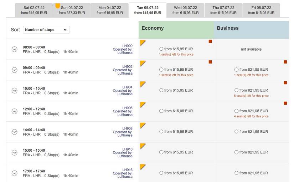Click the yellow badge on the Sun 03.07.22 tab
Image resolution: width=294 pixels, height=182 pixels.
[x=57, y=6]
